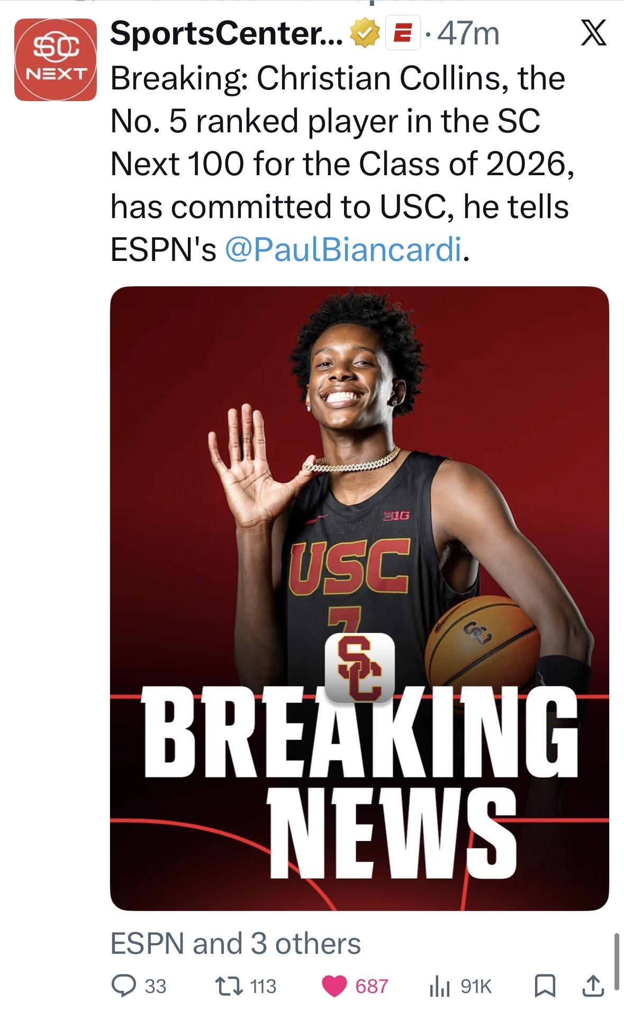Tap the ESPN and 3 others tag line
The width and height of the screenshot is (624, 1021).
point(236,944)
